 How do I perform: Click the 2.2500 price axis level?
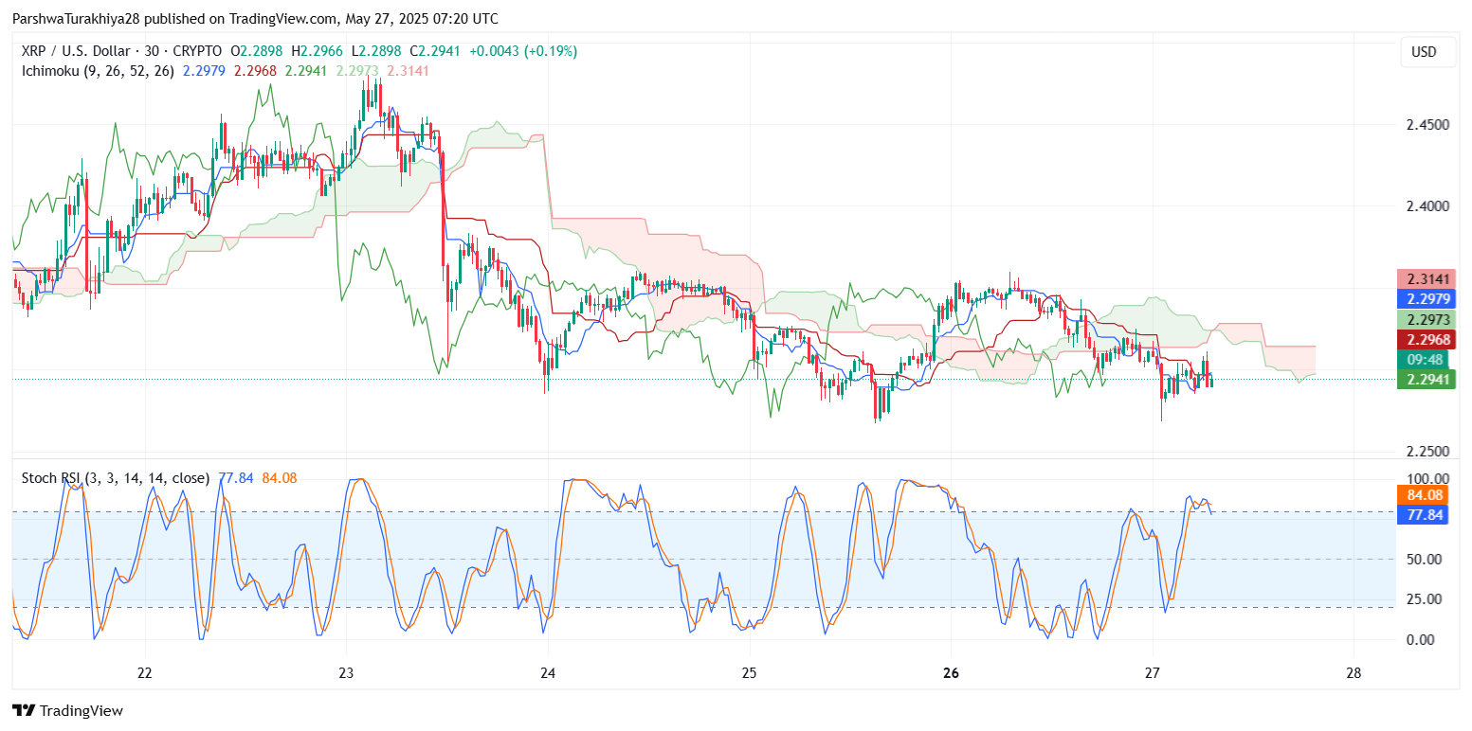tap(1426, 451)
